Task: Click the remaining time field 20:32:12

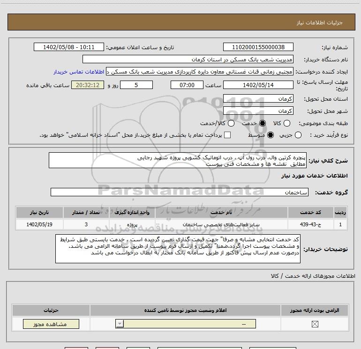Action: (x=88, y=85)
